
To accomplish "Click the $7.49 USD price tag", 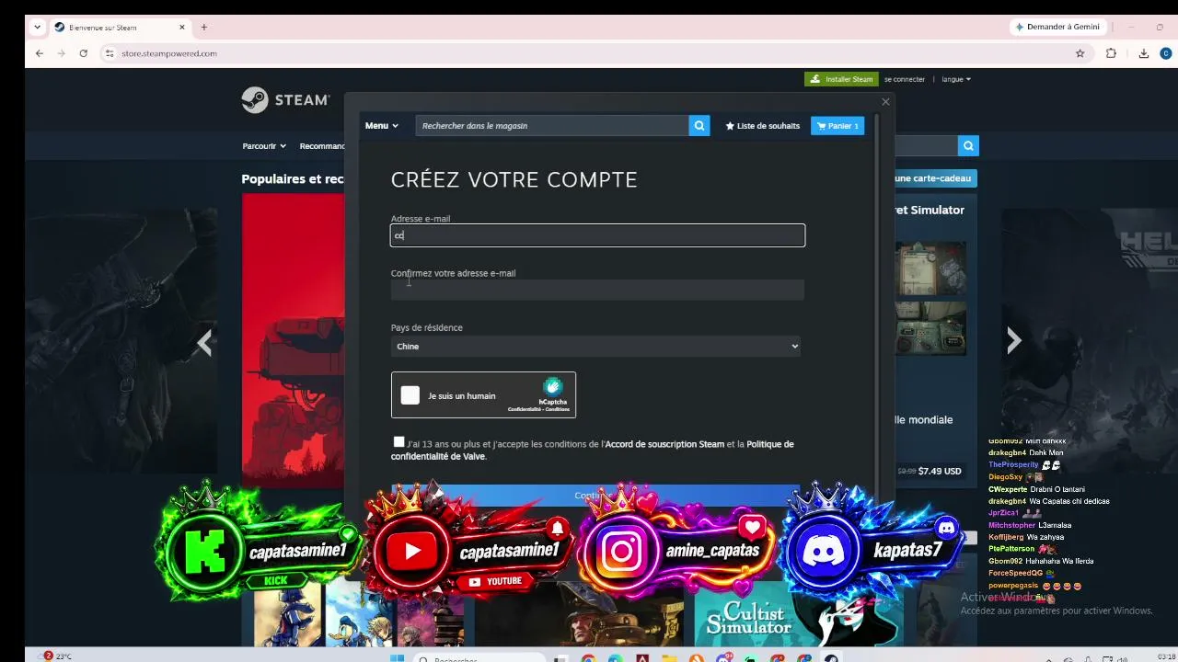I will click(940, 471).
